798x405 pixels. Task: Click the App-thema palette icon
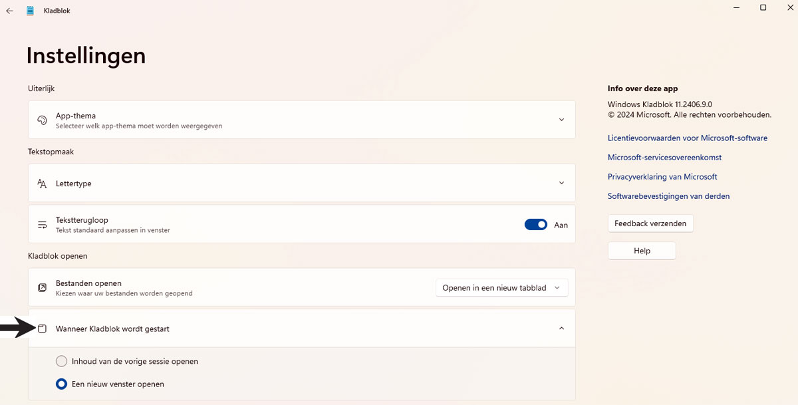click(x=42, y=120)
